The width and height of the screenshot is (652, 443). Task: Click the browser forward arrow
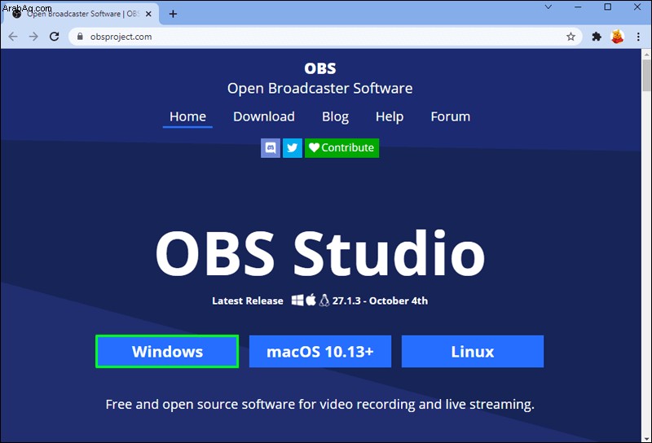(33, 37)
